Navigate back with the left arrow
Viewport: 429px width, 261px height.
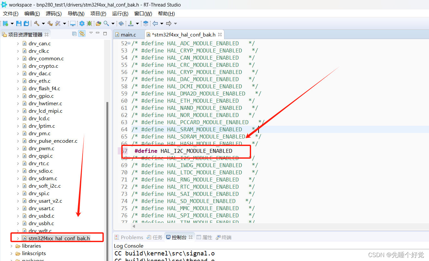(155, 23)
